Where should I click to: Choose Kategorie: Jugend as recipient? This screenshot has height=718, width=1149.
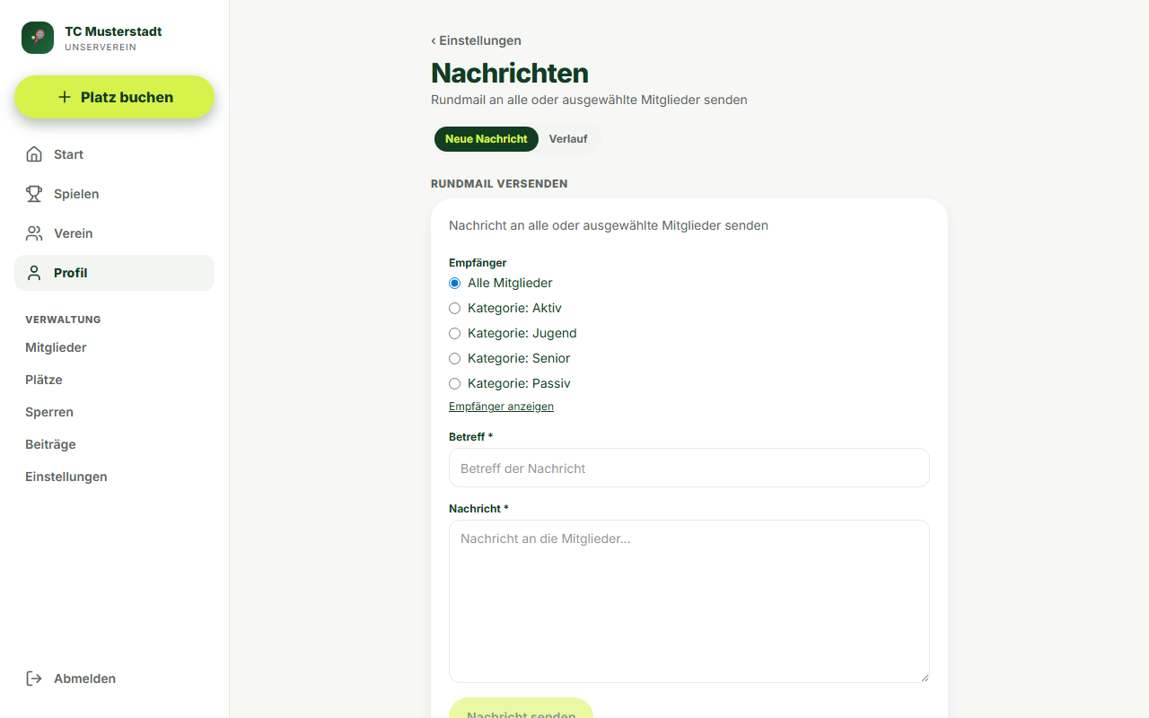coord(454,334)
